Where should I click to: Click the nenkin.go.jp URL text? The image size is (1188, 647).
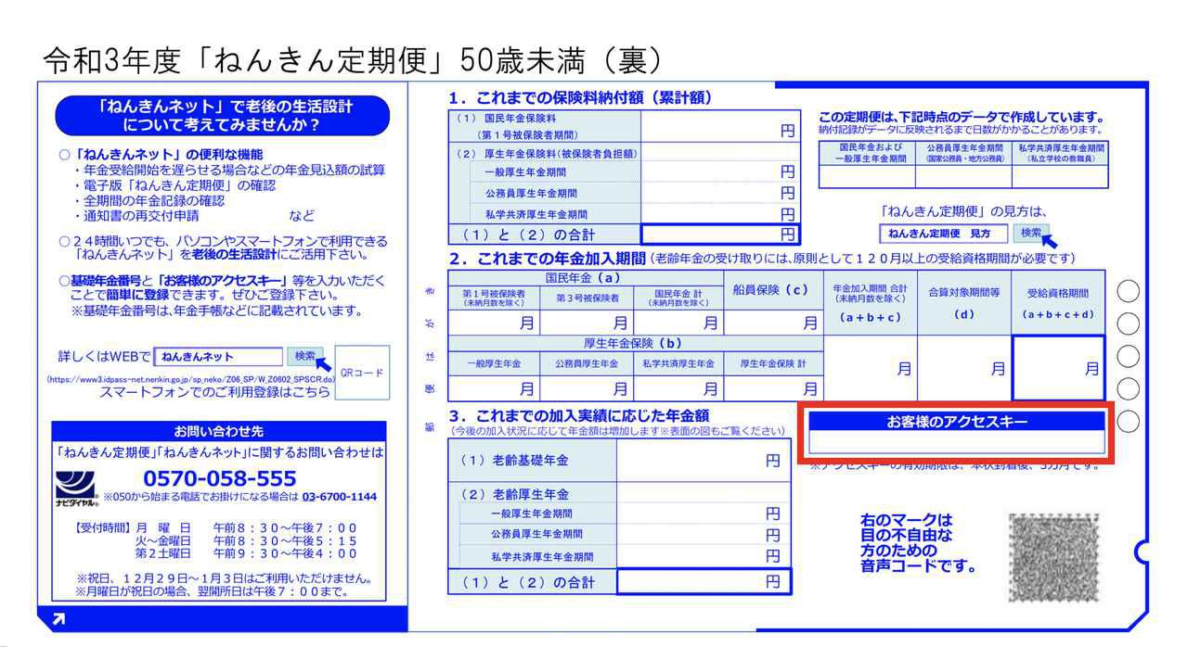[190, 380]
